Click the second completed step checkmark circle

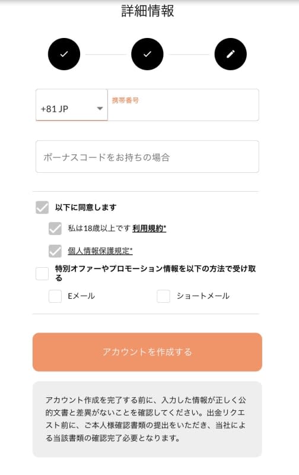tap(147, 54)
